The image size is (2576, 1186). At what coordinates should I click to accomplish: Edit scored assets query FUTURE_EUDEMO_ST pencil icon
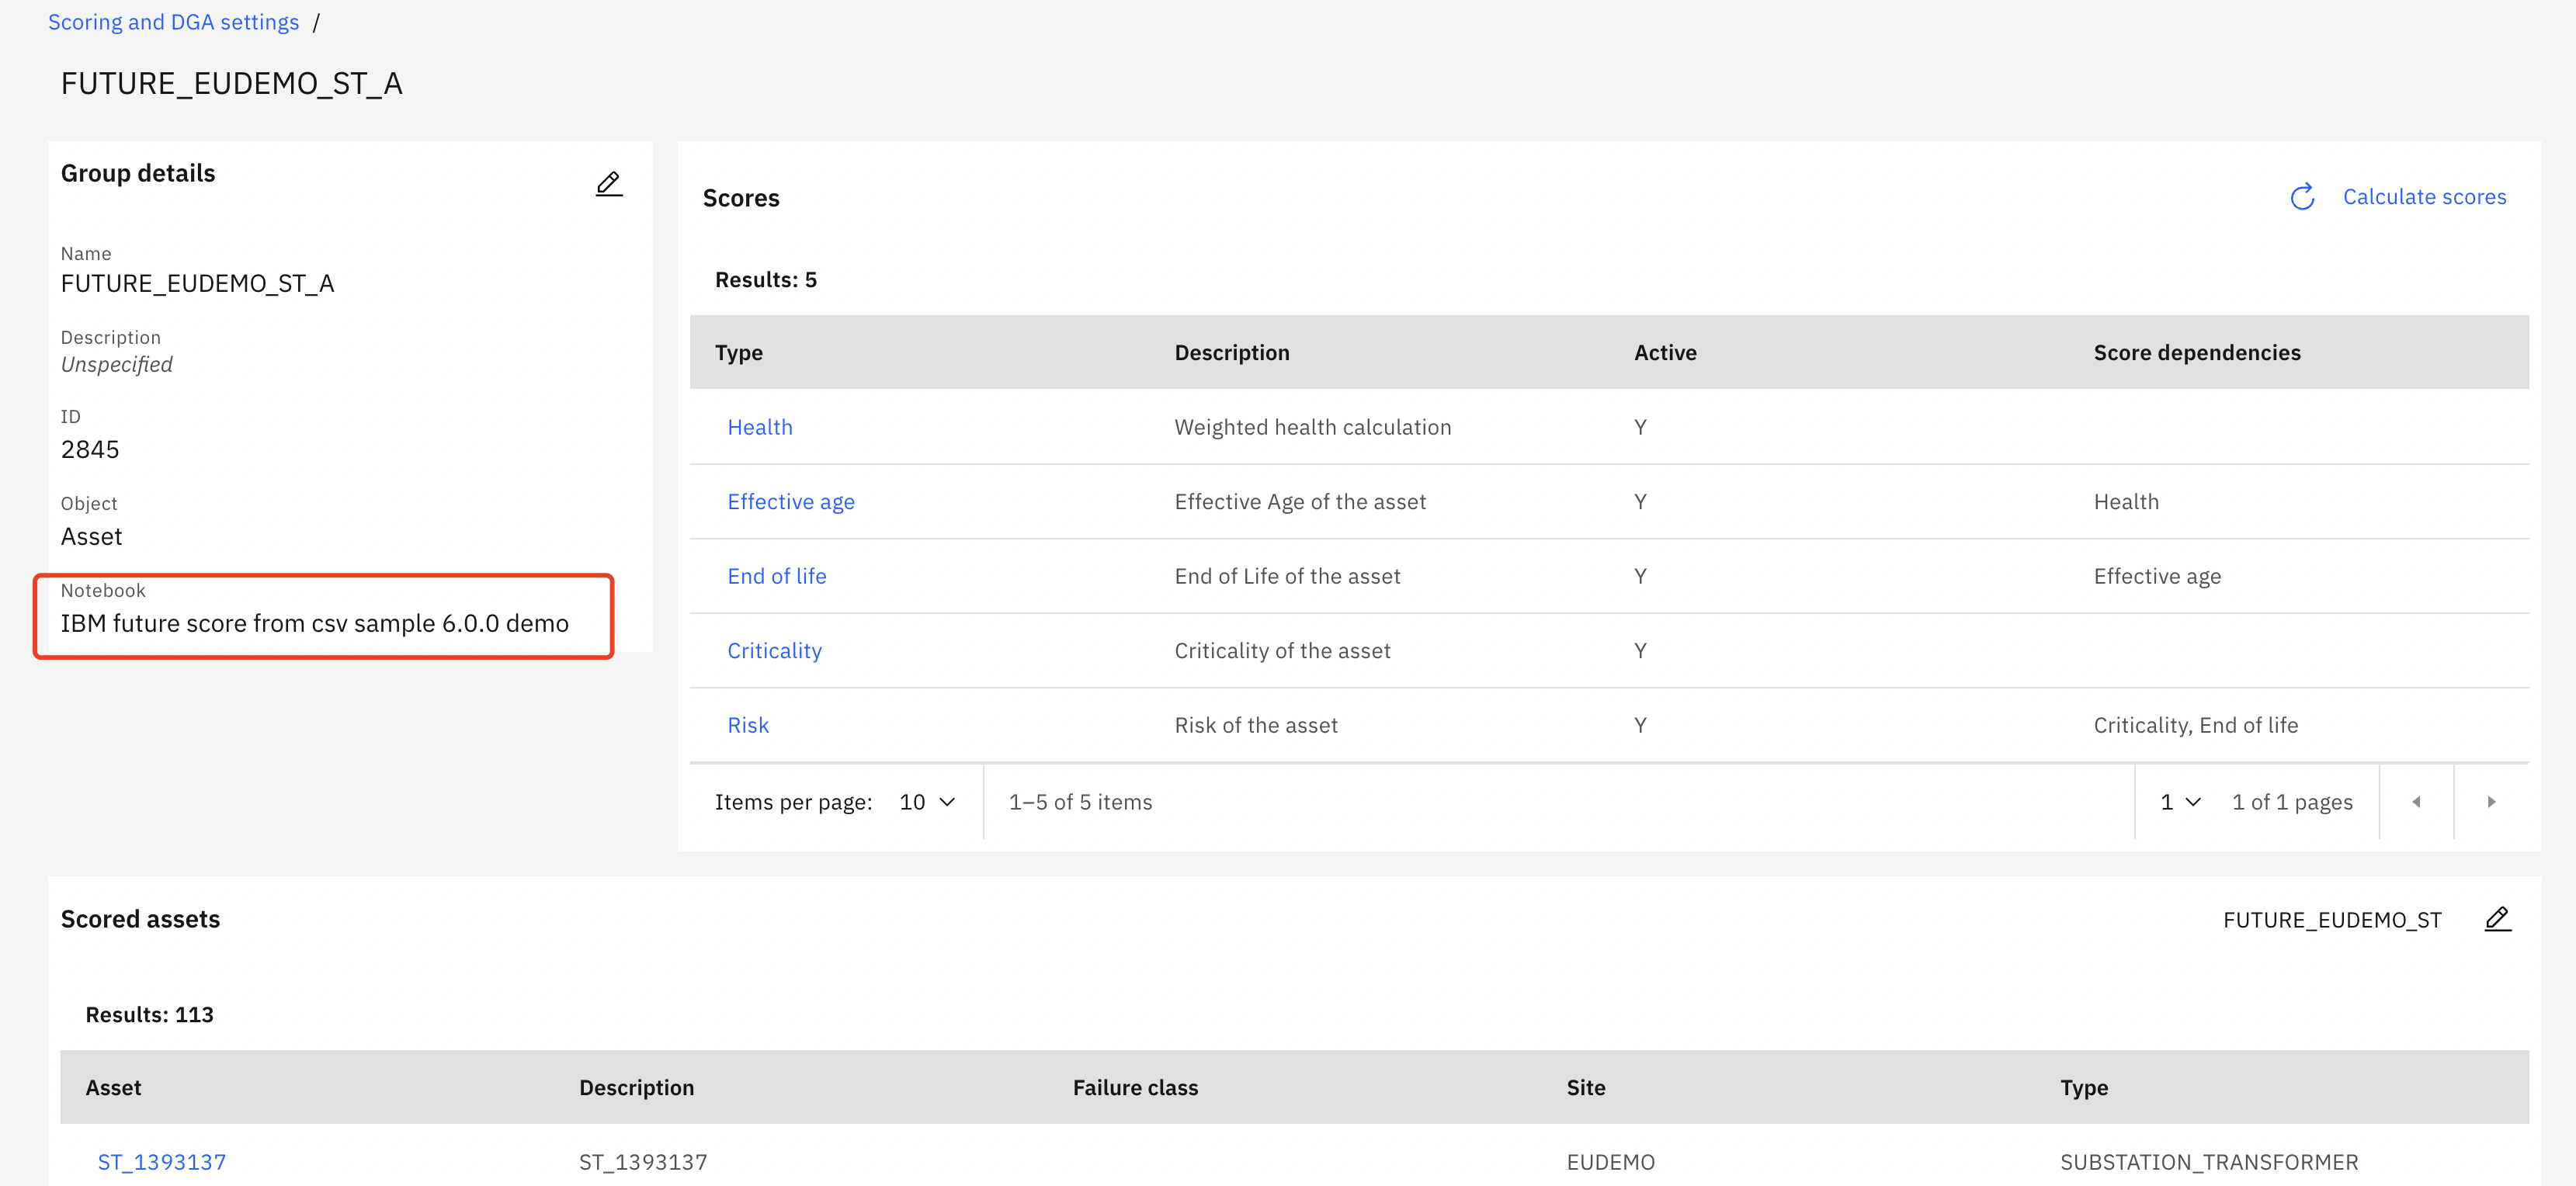(2497, 919)
